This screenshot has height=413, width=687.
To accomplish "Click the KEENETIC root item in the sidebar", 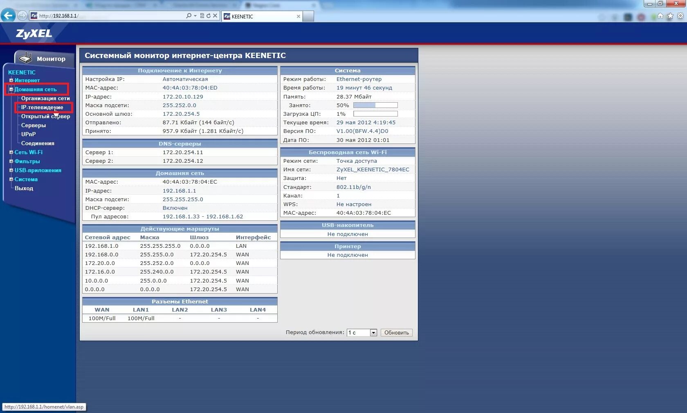I will (x=22, y=72).
